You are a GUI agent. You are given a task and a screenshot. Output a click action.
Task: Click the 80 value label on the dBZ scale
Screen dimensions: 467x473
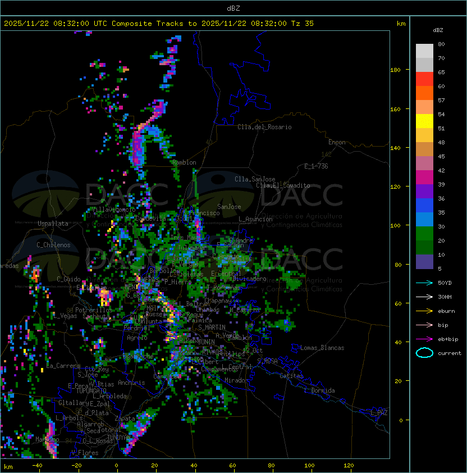coord(441,44)
